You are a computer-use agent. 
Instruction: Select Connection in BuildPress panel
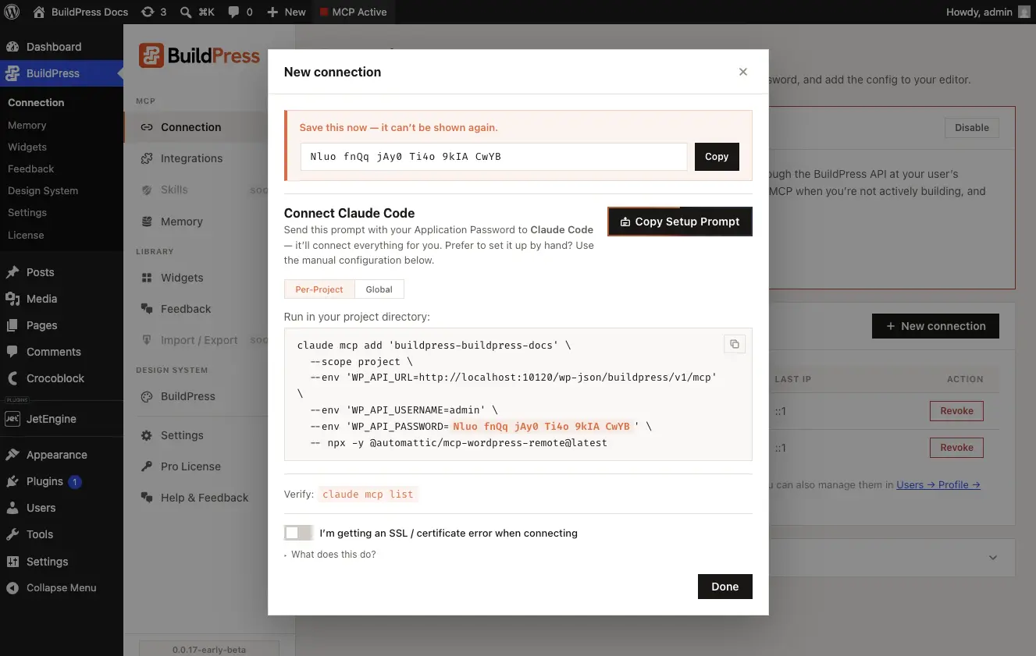click(x=191, y=127)
